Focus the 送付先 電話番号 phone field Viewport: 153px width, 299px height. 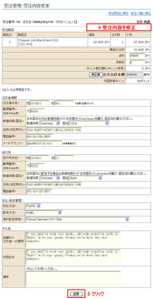click(40, 191)
